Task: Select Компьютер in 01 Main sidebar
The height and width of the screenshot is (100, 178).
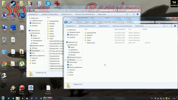Action: point(73,62)
